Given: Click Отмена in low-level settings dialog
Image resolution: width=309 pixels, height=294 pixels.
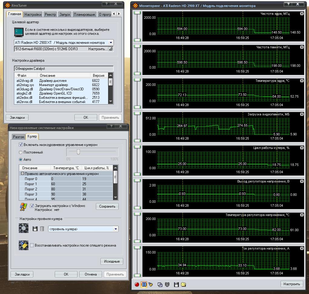Looking at the screenshot, I should [90, 274].
